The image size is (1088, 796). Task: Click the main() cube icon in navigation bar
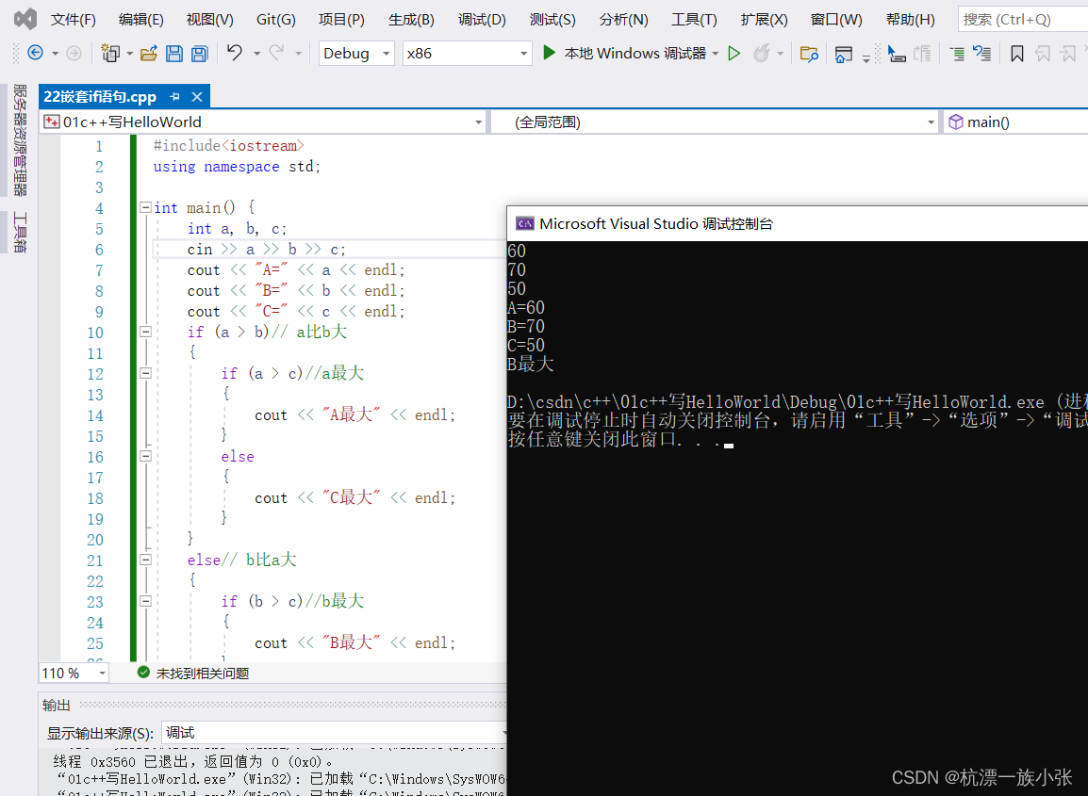tap(955, 122)
